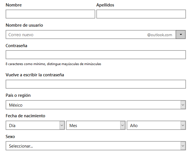
Task: Click the Contraseña password field
Action: 96,55
